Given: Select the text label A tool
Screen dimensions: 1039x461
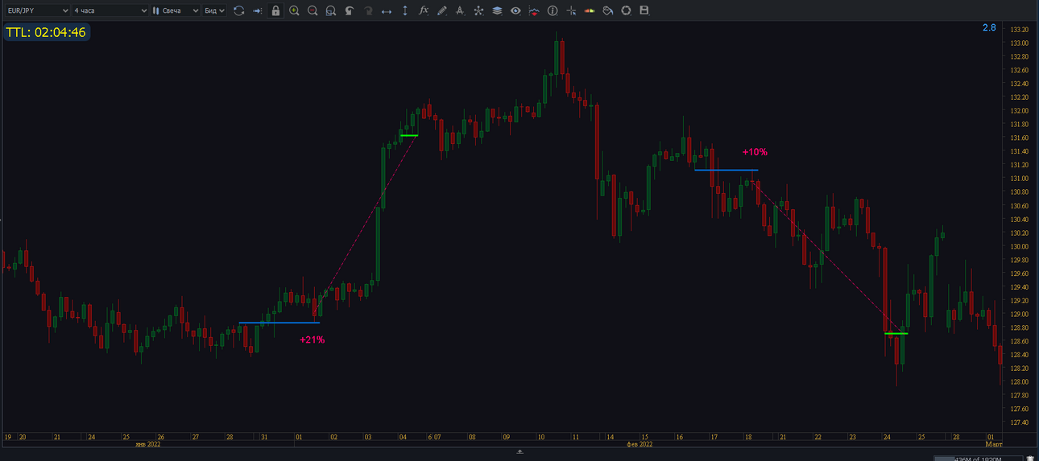Looking at the screenshot, I should tap(460, 10).
